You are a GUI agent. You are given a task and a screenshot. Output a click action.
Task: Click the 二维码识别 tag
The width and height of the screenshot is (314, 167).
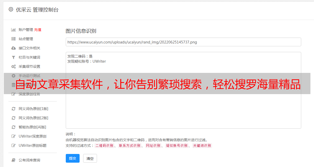point(104,146)
